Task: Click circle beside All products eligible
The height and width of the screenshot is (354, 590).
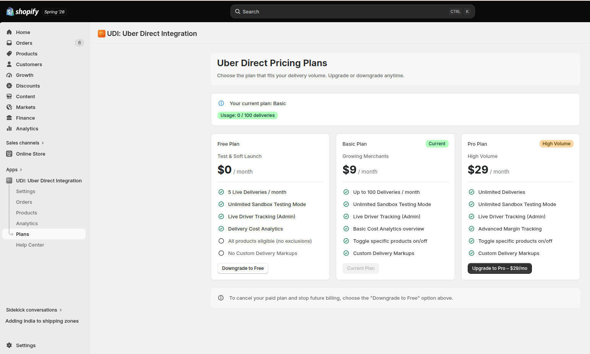Action: 221,241
